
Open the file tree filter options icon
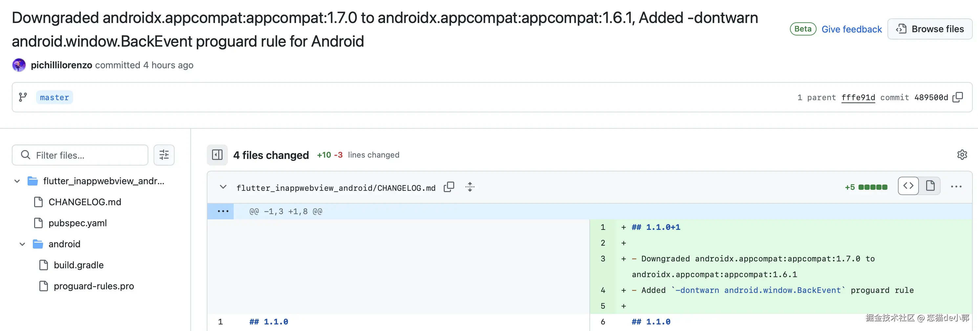point(164,155)
